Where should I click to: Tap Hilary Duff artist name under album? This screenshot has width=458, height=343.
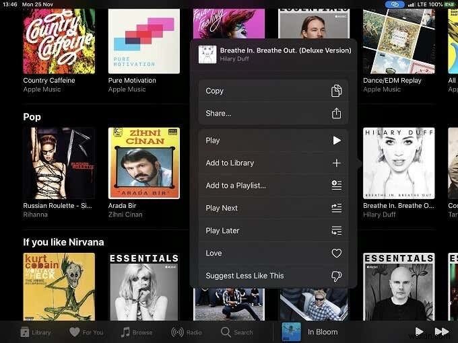tap(379, 215)
